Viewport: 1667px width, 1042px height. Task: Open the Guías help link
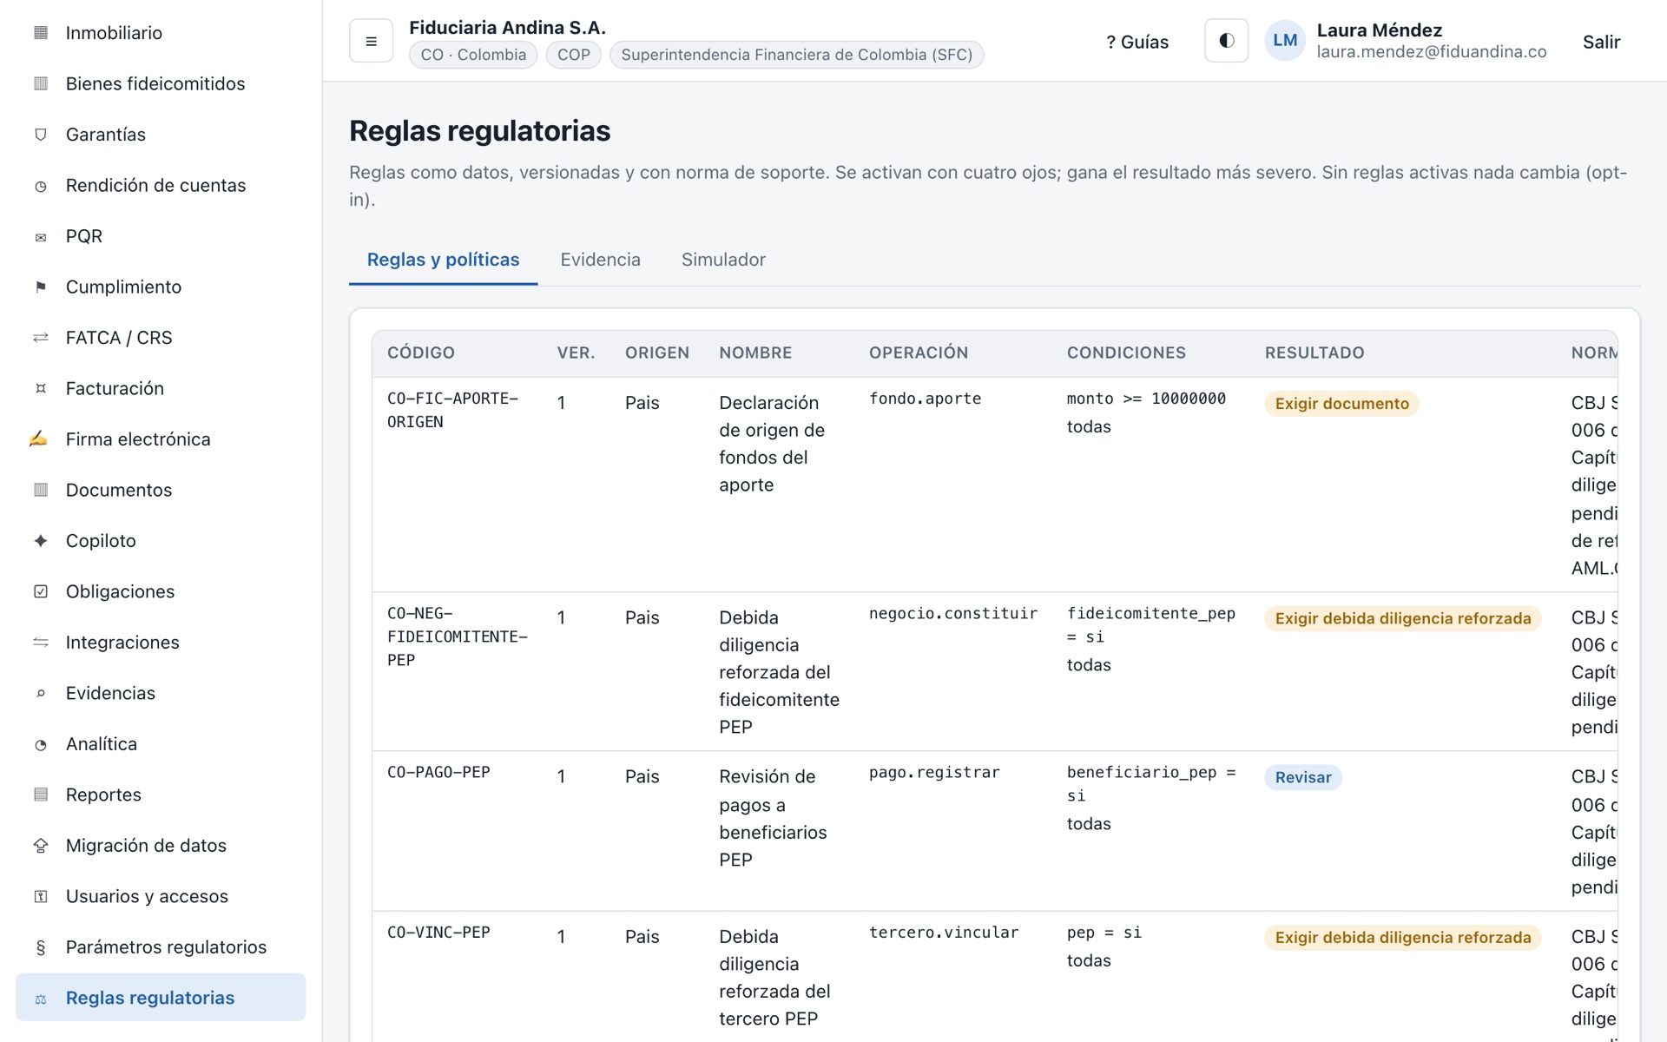pos(1137,42)
